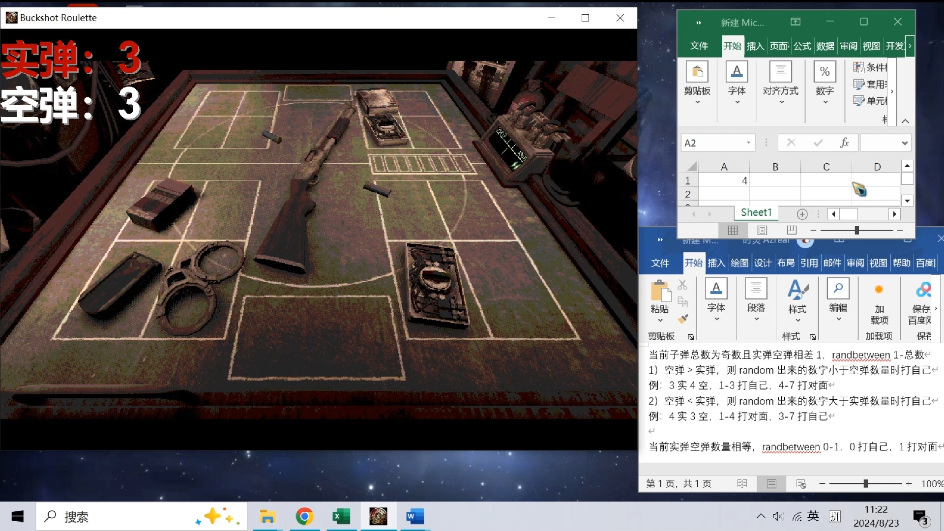Image resolution: width=944 pixels, height=531 pixels.
Task: Click the Copy icon in Word ribbon
Action: pyautogui.click(x=682, y=301)
